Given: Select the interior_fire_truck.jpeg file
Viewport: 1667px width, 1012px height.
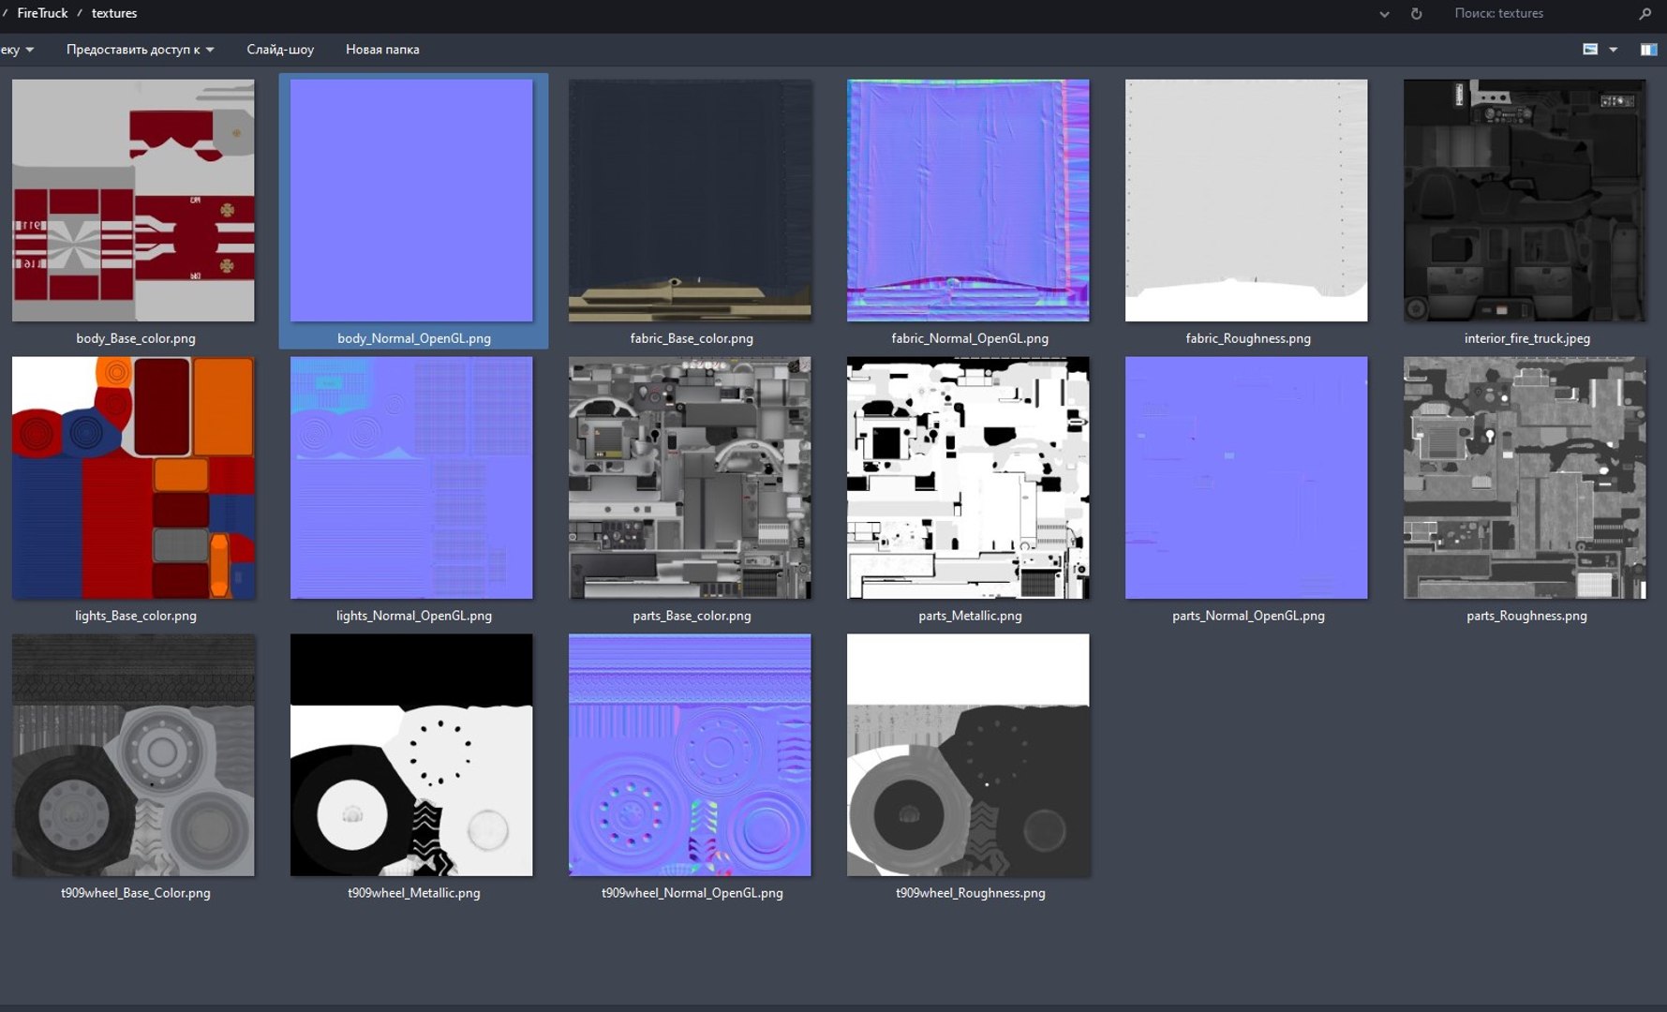Looking at the screenshot, I should (x=1525, y=201).
